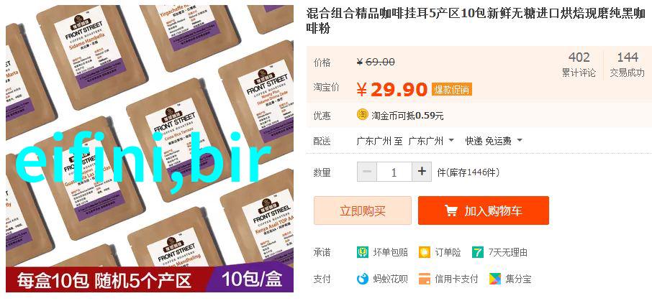Expand the 快递 免运费 shipping dropdown
The height and width of the screenshot is (301, 652).
pos(494,141)
